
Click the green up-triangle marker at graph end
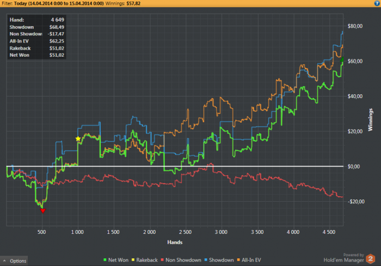pyautogui.click(x=342, y=59)
